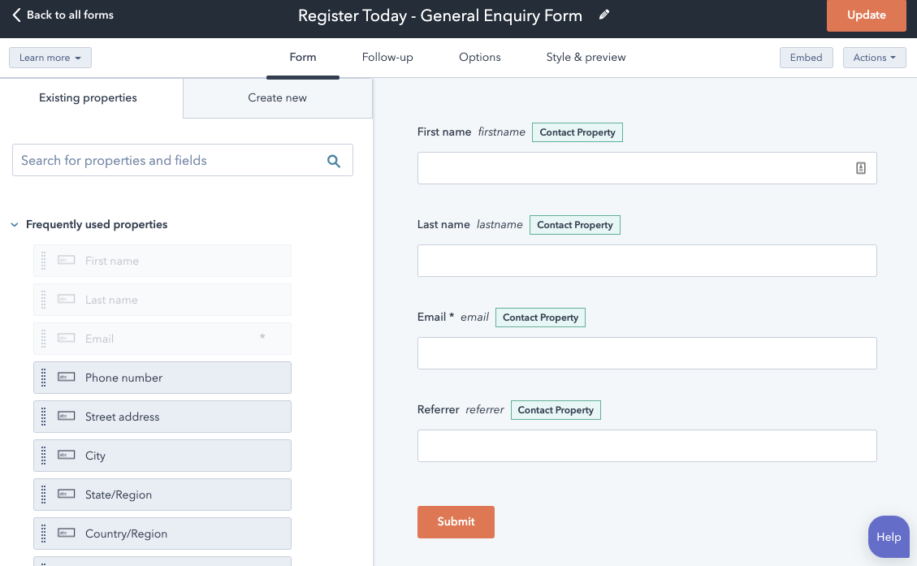Open the Help panel
The height and width of the screenshot is (566, 917).
pyautogui.click(x=888, y=537)
